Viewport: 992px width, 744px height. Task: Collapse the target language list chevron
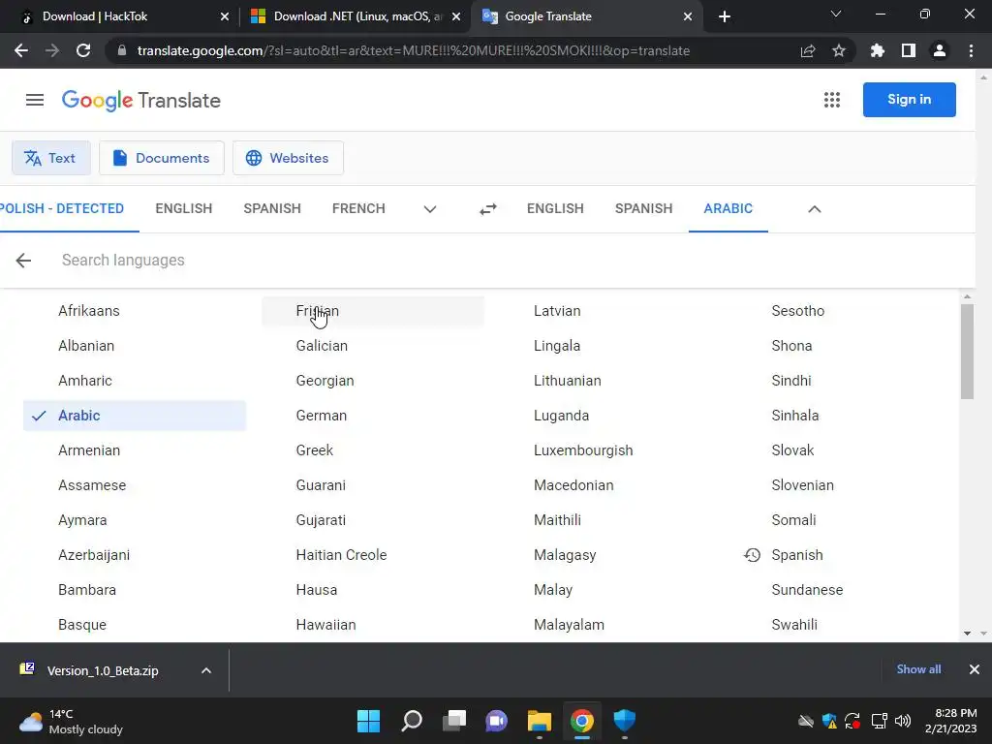tap(814, 209)
